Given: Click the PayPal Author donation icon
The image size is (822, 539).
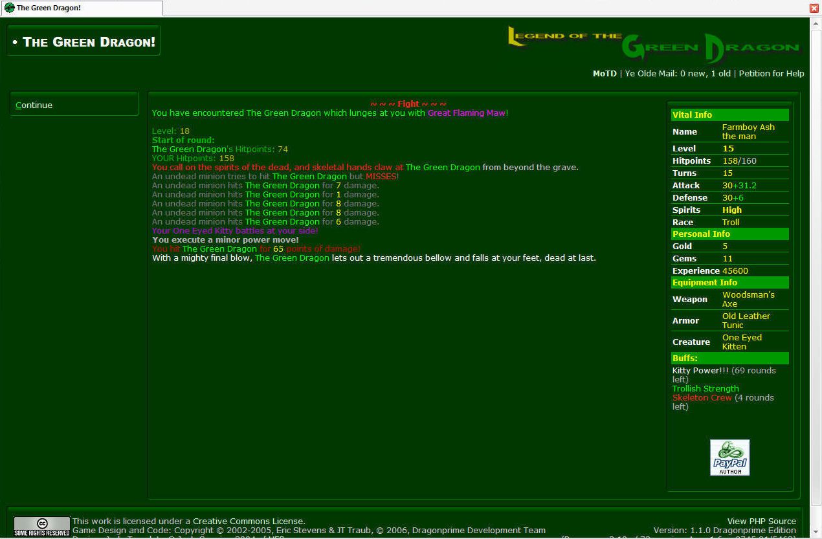Looking at the screenshot, I should tap(729, 457).
